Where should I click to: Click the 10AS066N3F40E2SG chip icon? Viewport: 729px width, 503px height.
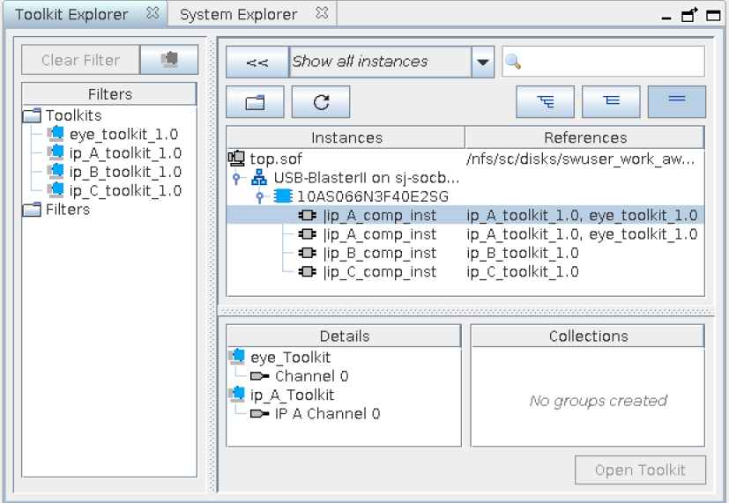(282, 196)
